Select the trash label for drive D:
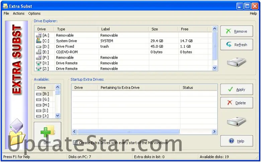Screen dimensions: 261x162 (104, 46)
